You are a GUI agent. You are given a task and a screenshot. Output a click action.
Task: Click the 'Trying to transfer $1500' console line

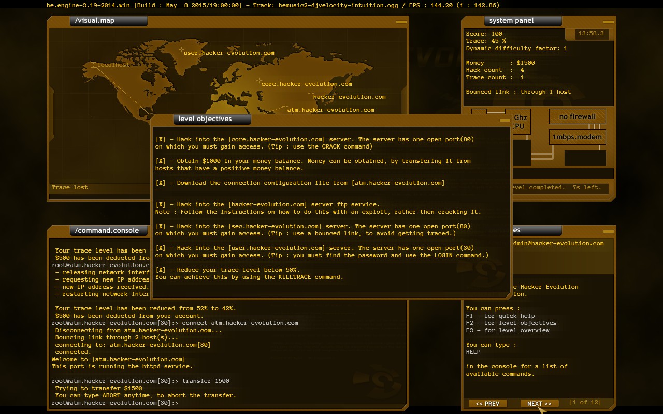coord(98,388)
